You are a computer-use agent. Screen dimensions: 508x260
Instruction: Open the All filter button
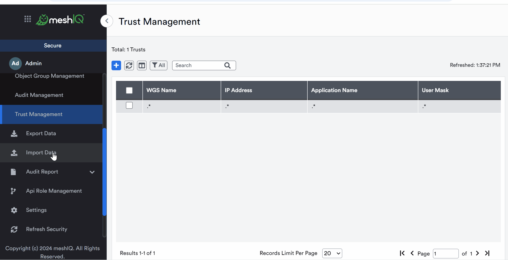[x=159, y=65]
